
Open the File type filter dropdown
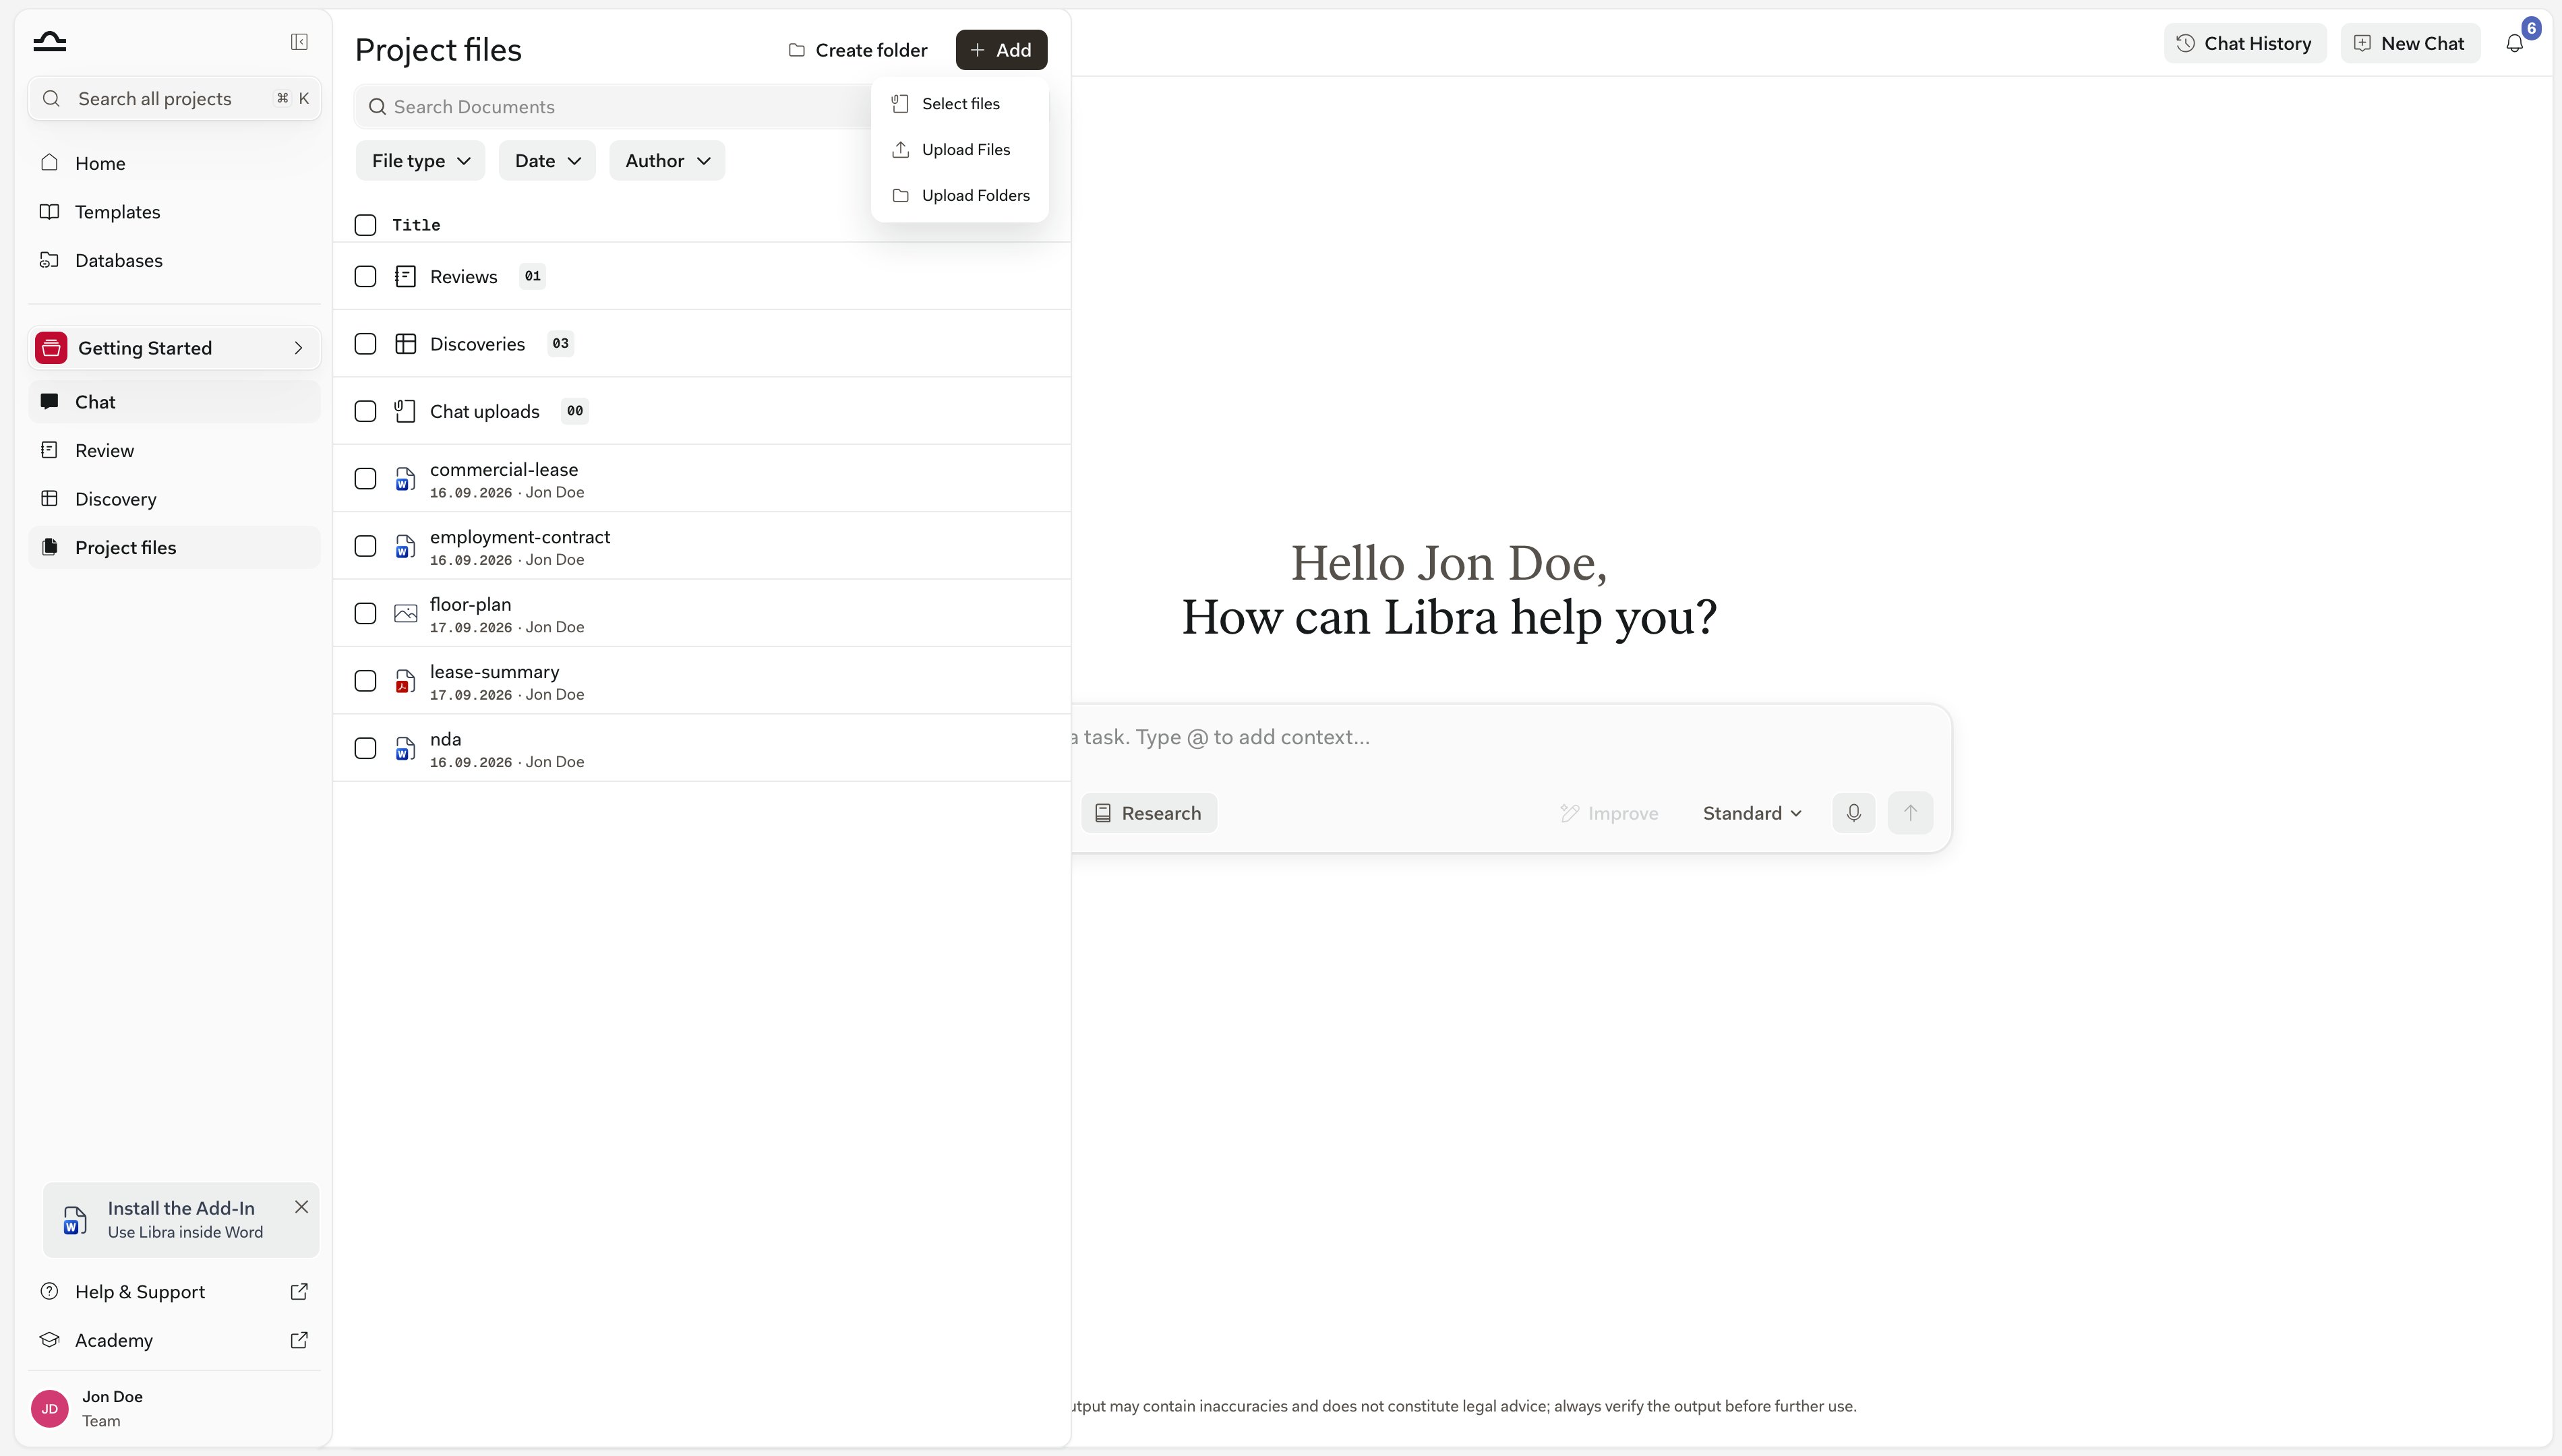pos(420,161)
